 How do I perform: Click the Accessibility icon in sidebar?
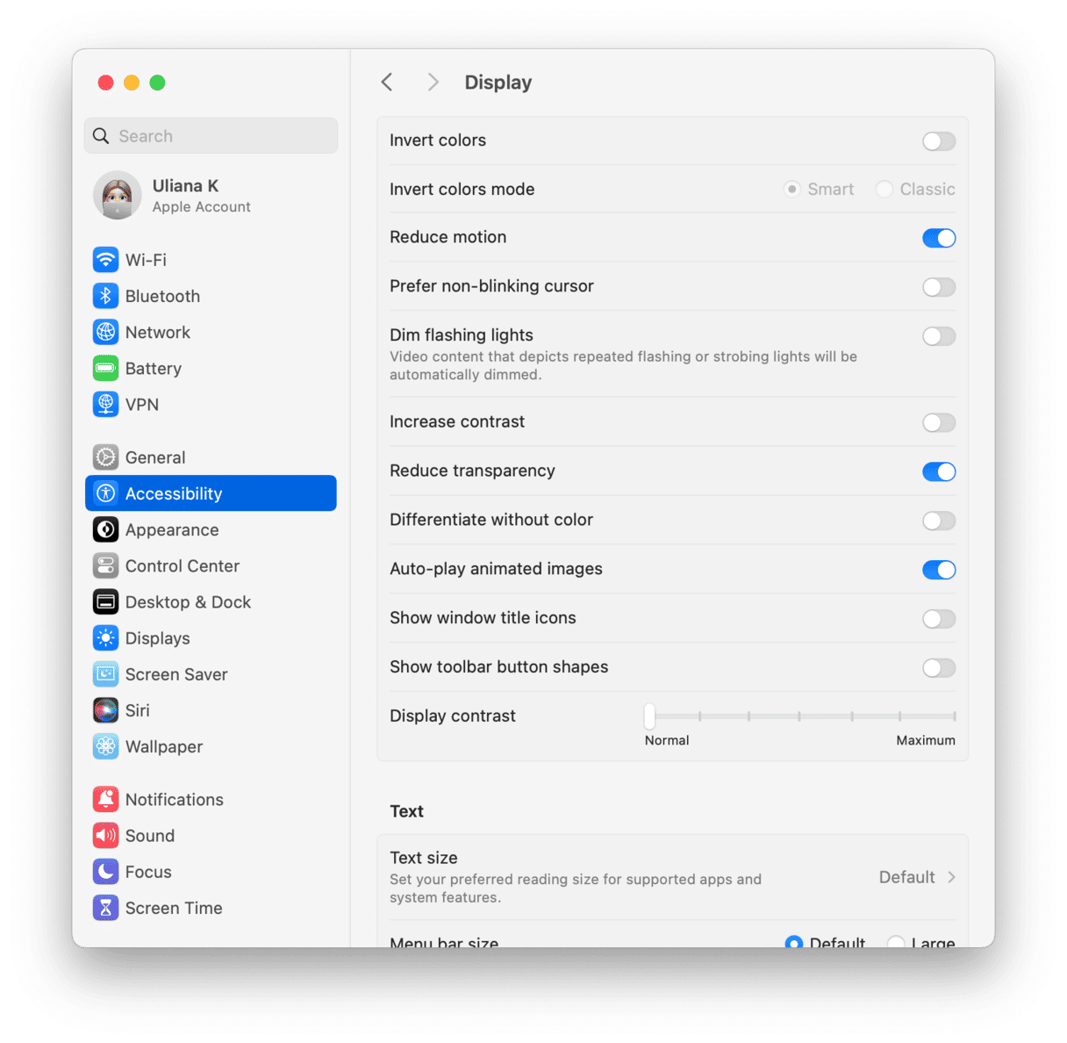click(x=105, y=493)
